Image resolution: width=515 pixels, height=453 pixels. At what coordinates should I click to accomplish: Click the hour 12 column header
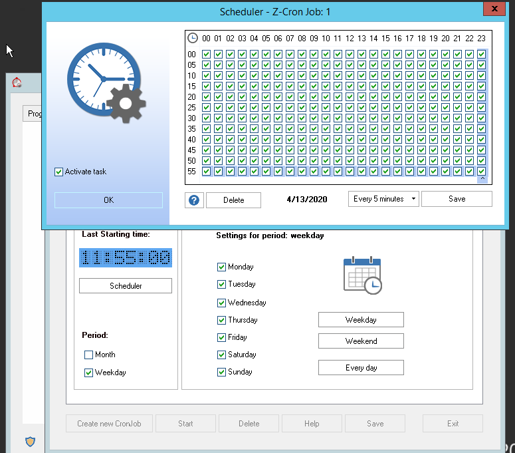click(x=350, y=39)
